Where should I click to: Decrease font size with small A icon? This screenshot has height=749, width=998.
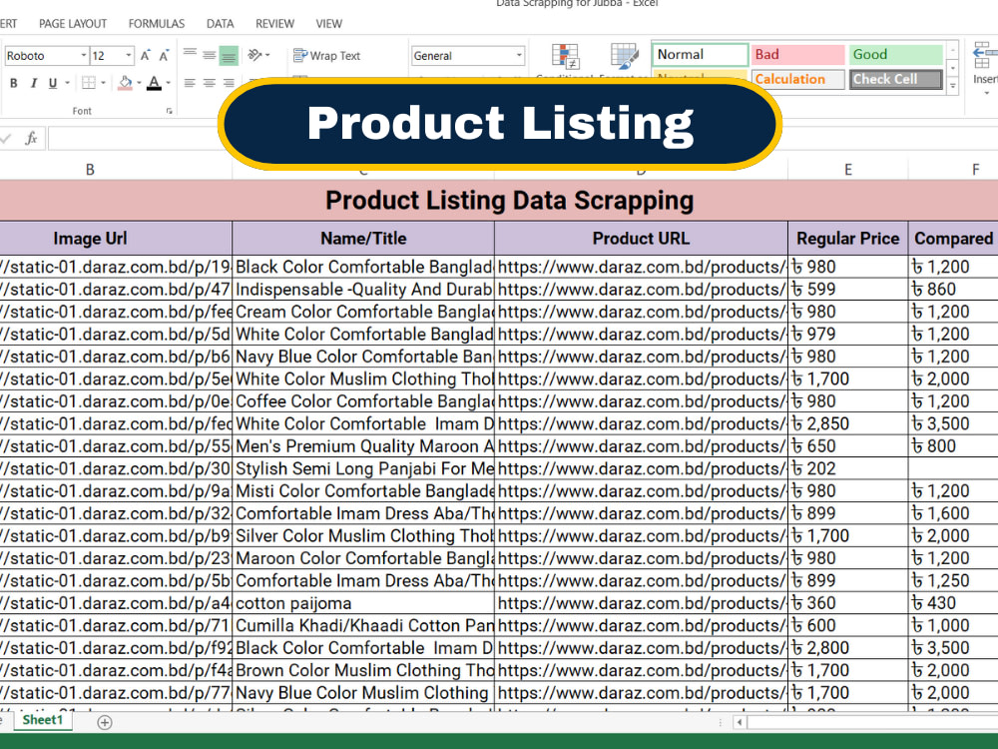pyautogui.click(x=164, y=55)
